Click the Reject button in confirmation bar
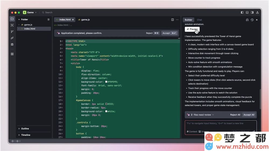Viewport: 269px width, 151px height. 153,33
